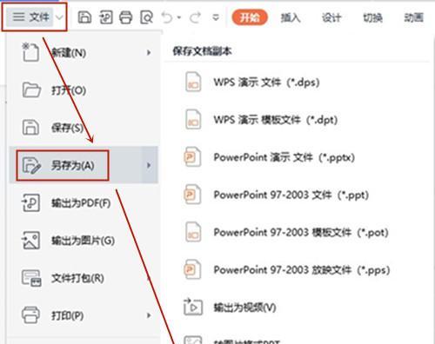This screenshot has width=435, height=344.
Task: Click the folder icon beside 打开(O)
Action: (x=31, y=90)
